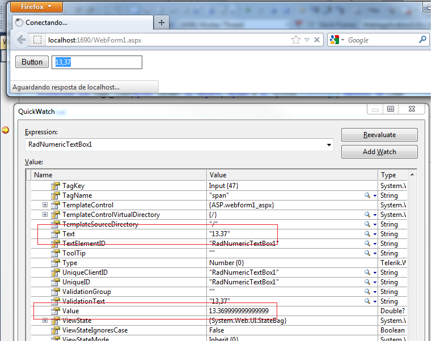Click the Button on the web page
The width and height of the screenshot is (432, 341).
pyautogui.click(x=32, y=62)
